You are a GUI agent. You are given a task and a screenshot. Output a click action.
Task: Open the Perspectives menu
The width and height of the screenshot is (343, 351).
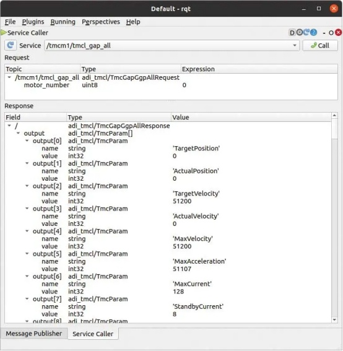click(x=101, y=22)
